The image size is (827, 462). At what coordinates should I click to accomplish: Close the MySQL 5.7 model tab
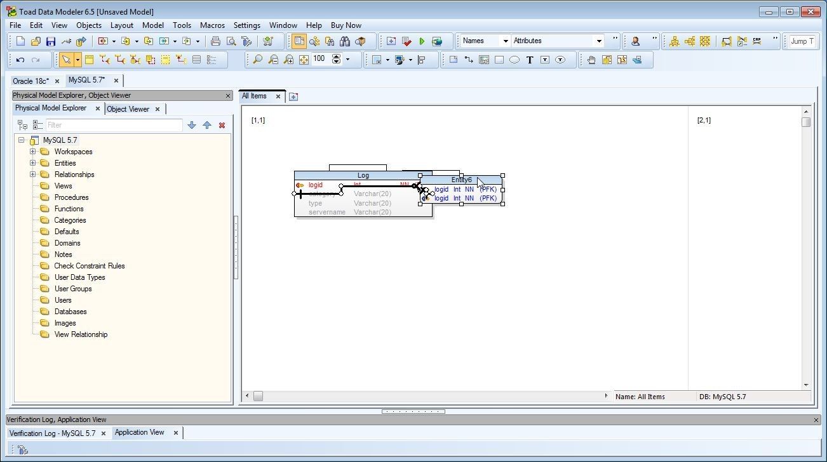[116, 81]
